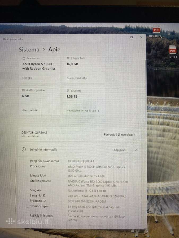179x238 pixels.
Task: Click Naudojama: 161 GB iš 1,38 TB in storage card
Action: (x=83, y=111)
